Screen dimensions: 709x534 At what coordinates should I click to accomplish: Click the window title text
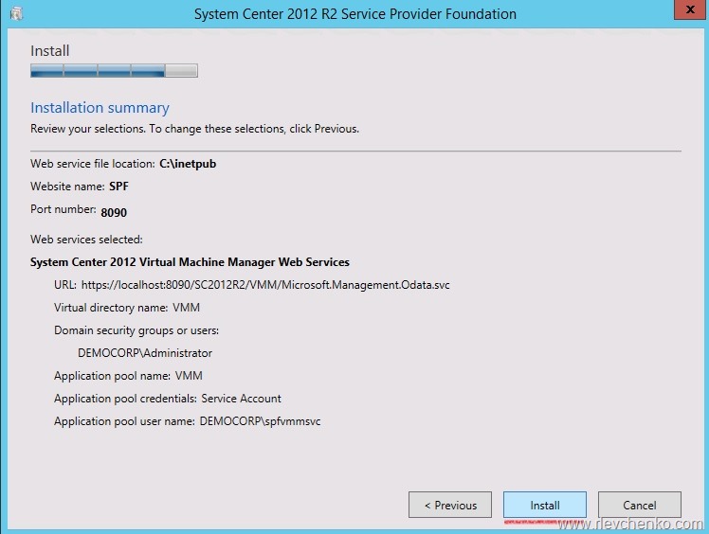click(354, 14)
